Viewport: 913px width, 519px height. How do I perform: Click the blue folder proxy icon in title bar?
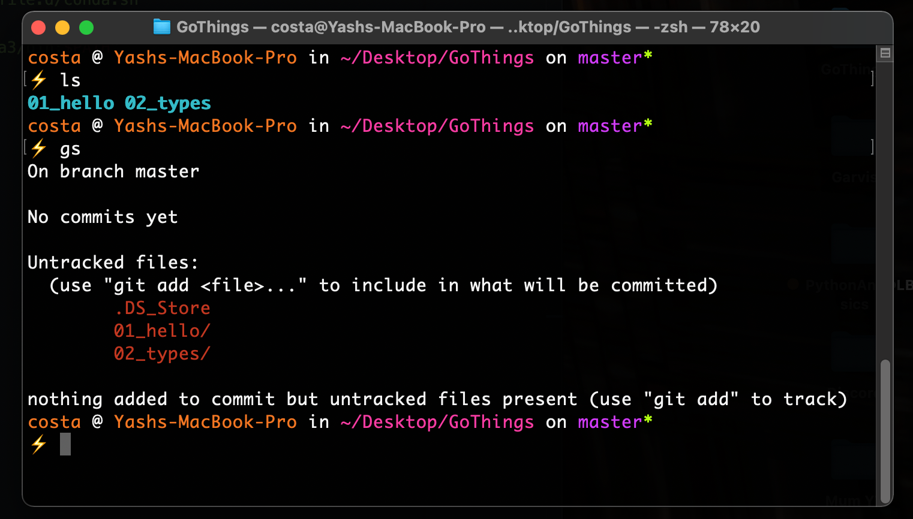tap(161, 27)
